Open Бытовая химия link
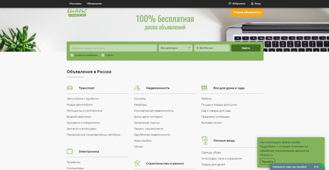329x170 pixels. (x=211, y=123)
